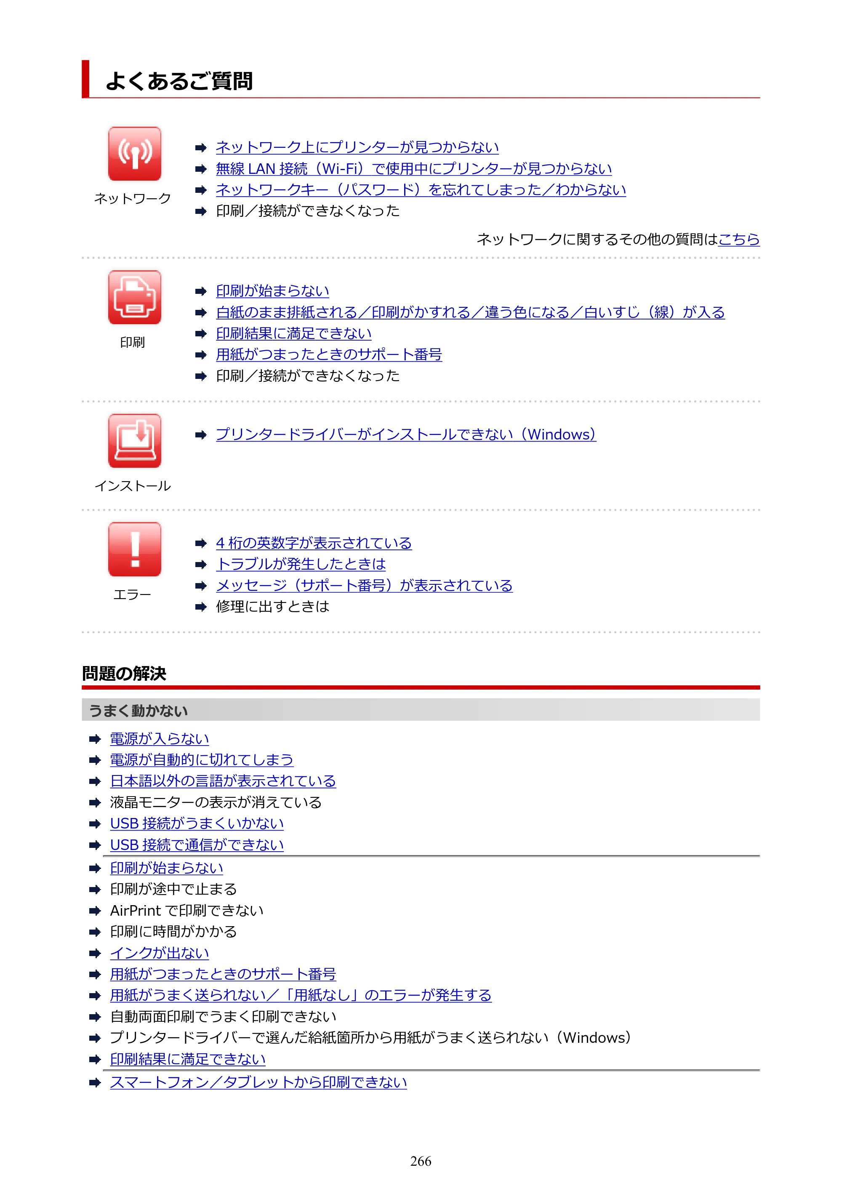Click the 問題の解決 heading
This screenshot has height=1191, width=842.
[x=124, y=674]
